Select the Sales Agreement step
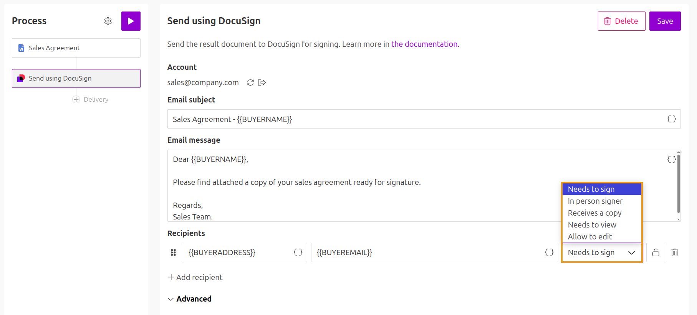The height and width of the screenshot is (315, 697). point(76,48)
